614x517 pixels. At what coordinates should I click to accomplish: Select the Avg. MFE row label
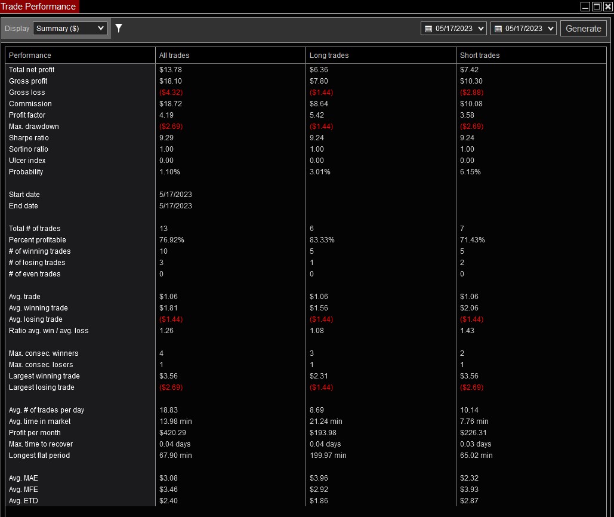point(23,490)
